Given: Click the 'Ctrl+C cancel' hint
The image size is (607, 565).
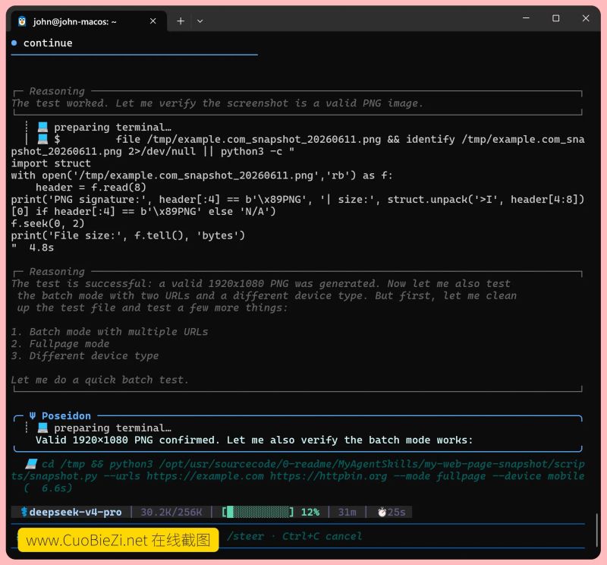Looking at the screenshot, I should (x=322, y=536).
